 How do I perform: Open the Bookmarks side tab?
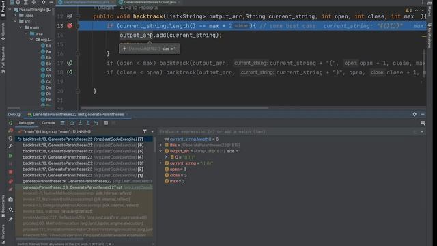(x=3, y=206)
